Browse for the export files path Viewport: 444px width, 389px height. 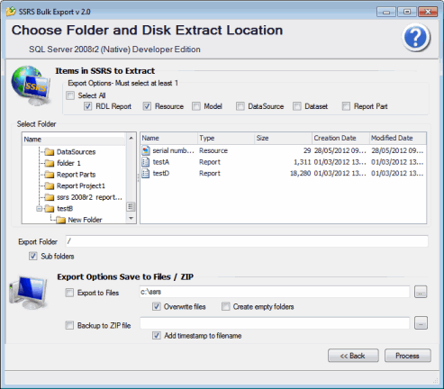[x=421, y=292]
